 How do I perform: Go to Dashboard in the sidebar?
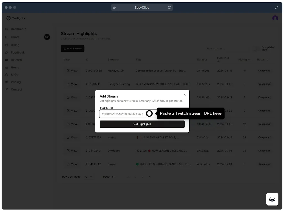(18, 29)
